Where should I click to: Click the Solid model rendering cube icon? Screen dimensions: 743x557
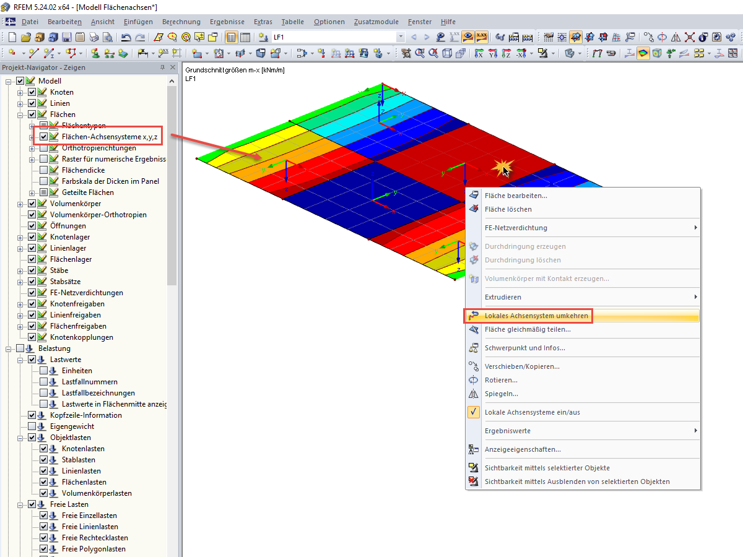pyautogui.click(x=657, y=53)
